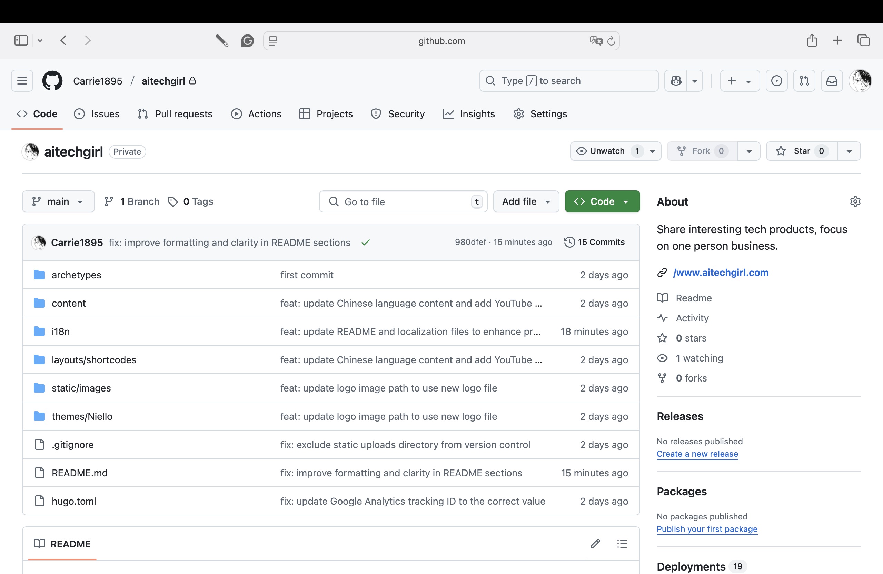Go to GitHub homepage via Octocat logo
The height and width of the screenshot is (574, 883).
click(x=52, y=81)
